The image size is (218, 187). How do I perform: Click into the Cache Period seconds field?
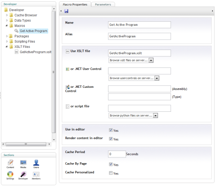117,154
